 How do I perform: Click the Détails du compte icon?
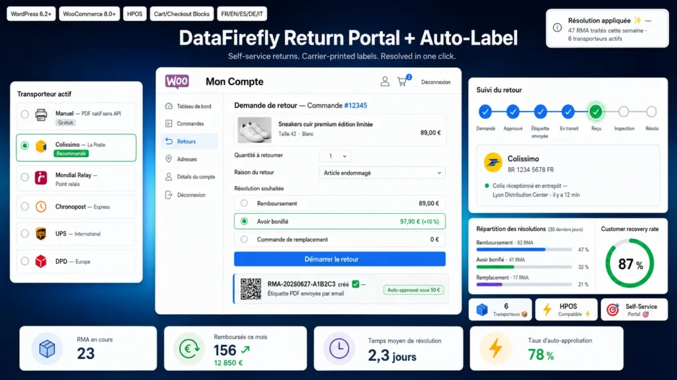pyautogui.click(x=169, y=177)
